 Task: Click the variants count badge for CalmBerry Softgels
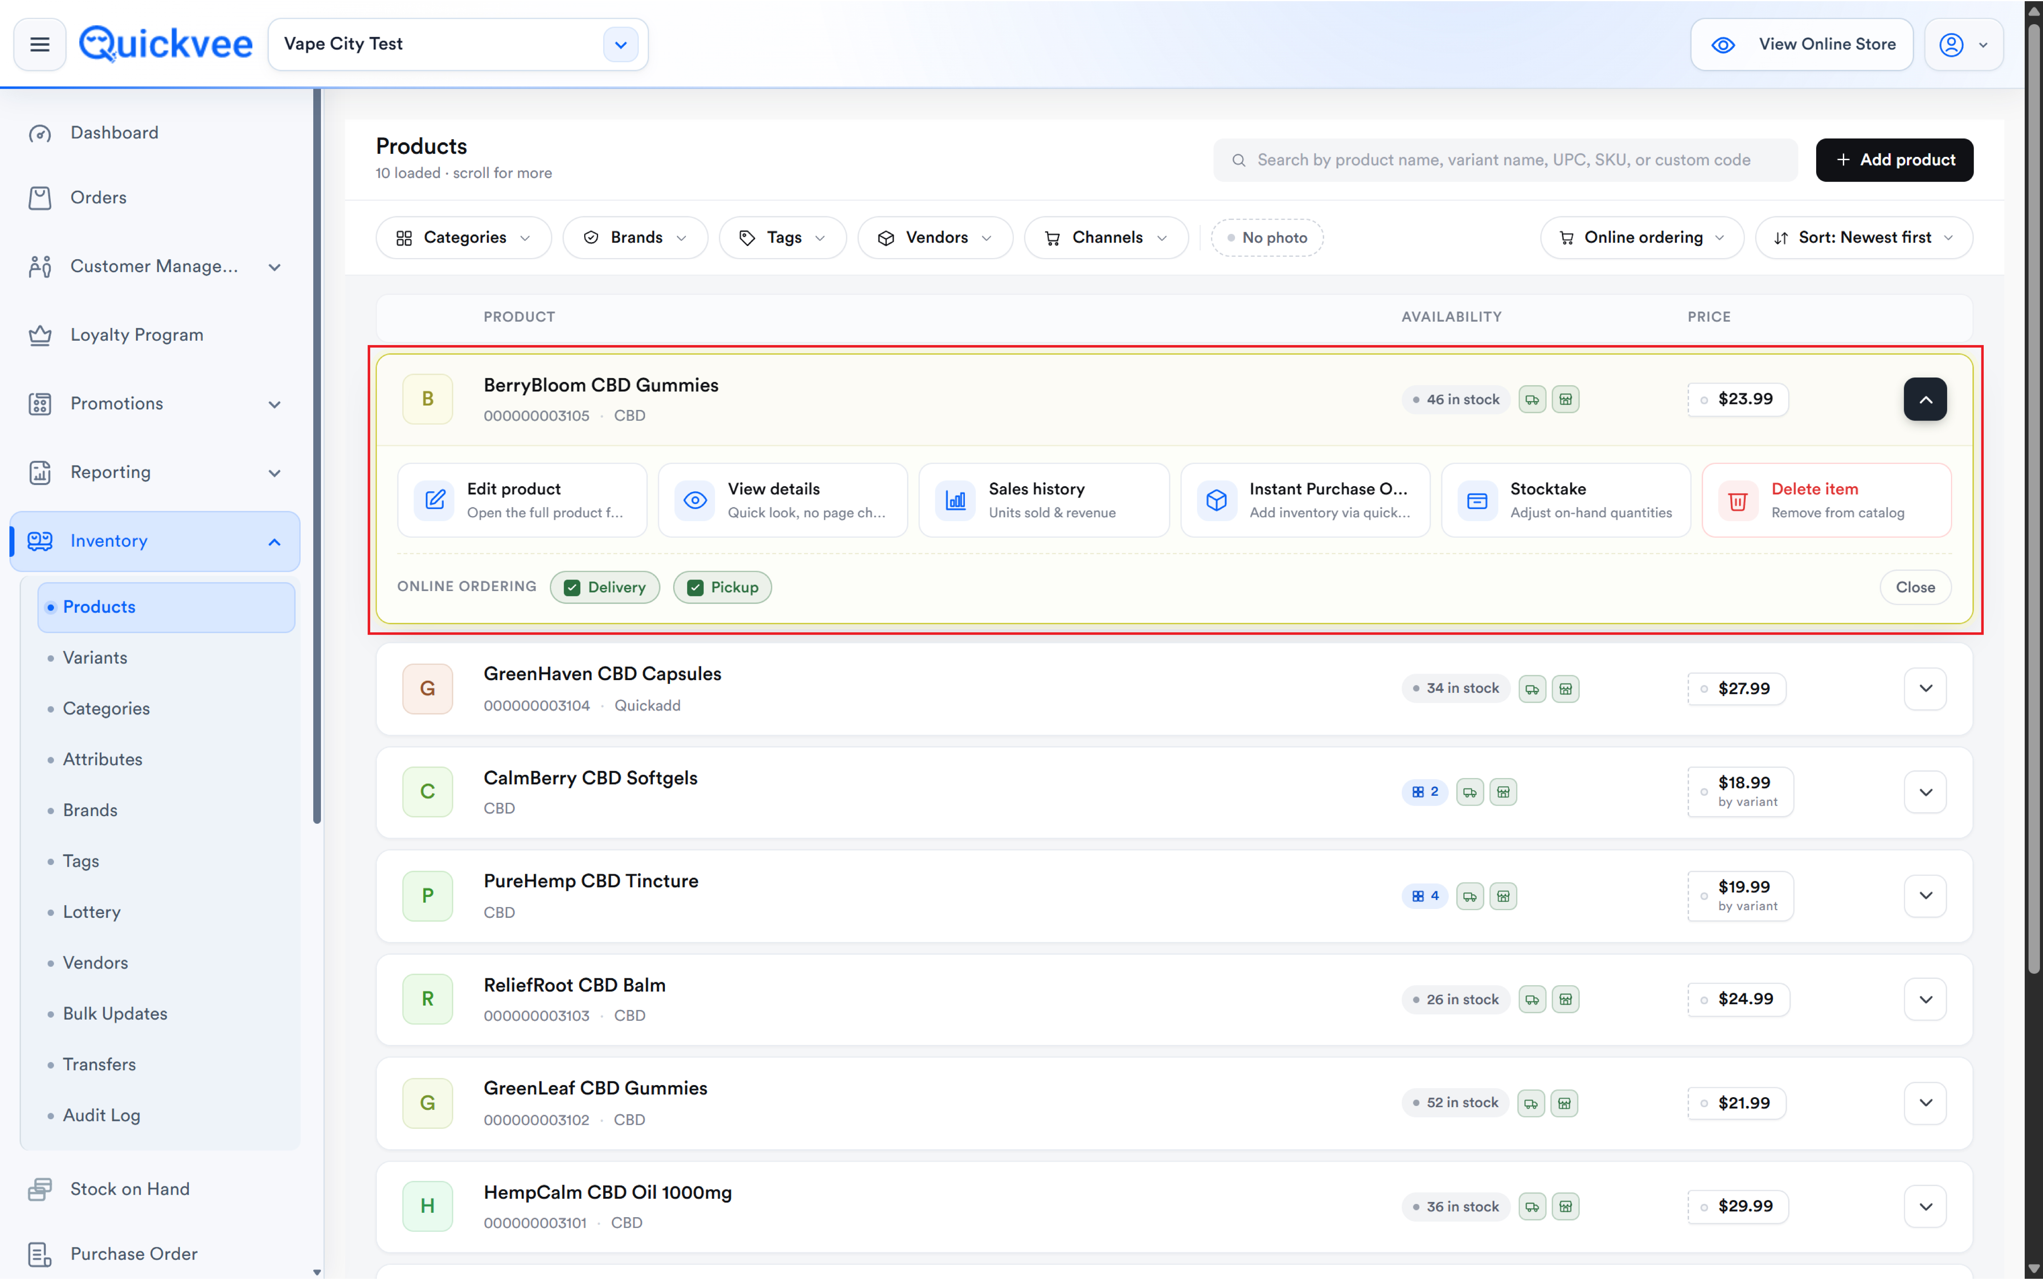(x=1425, y=792)
